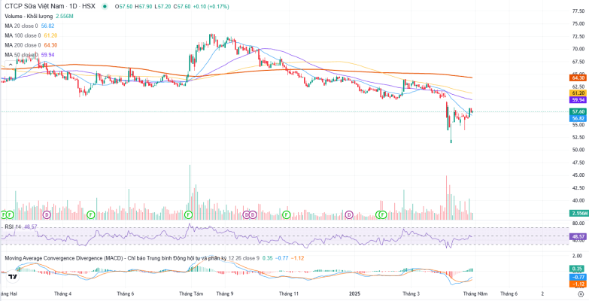Viewport: 589px width, 301px height.
Task: Click the 77.50 price scale label
Action: [578, 11]
